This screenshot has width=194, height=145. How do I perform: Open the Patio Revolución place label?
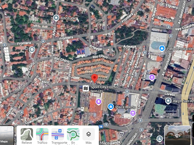[180, 49]
